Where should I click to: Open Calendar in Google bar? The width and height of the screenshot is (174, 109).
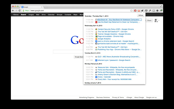(x=51, y=14)
